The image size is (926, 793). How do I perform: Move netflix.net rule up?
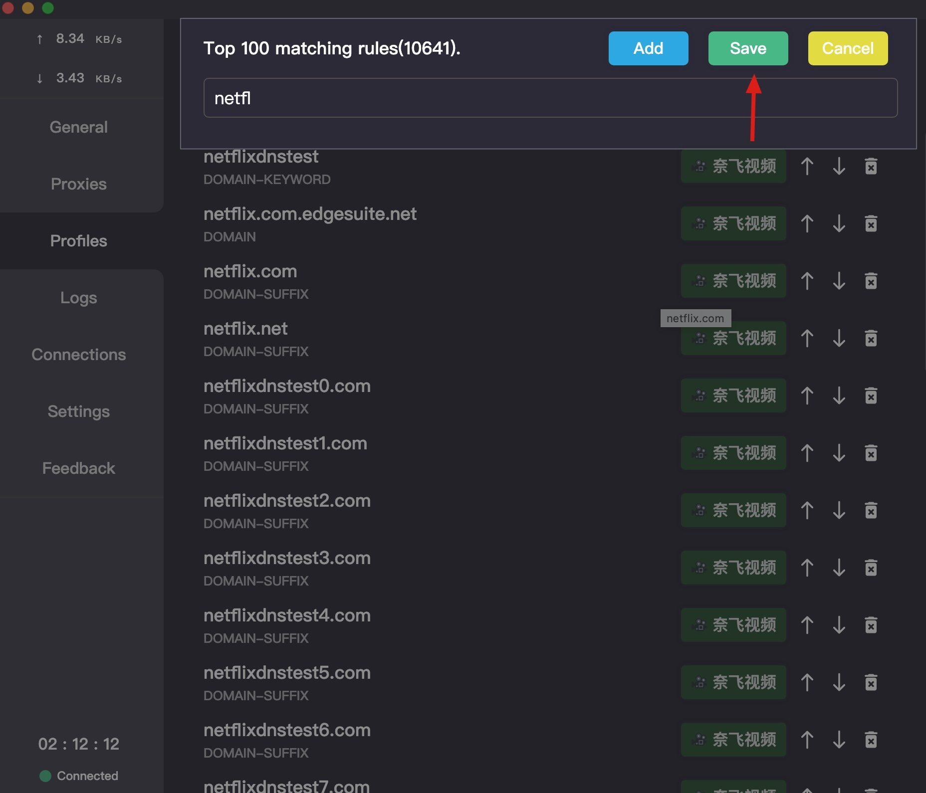click(x=807, y=338)
